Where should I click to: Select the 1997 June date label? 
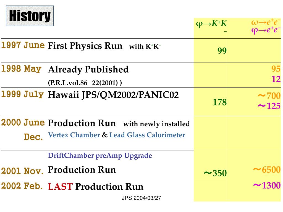(23, 45)
